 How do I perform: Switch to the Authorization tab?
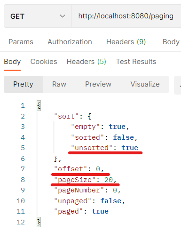(70, 42)
